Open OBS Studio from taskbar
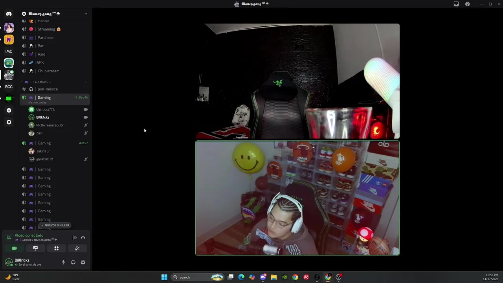Image resolution: width=503 pixels, height=283 pixels. [x=338, y=277]
